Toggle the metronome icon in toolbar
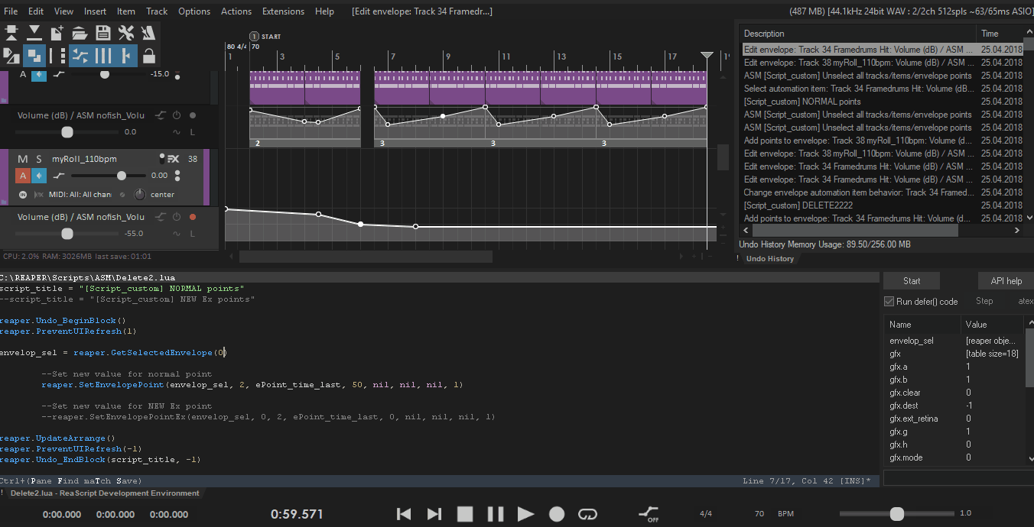1034x527 pixels. pyautogui.click(x=149, y=33)
